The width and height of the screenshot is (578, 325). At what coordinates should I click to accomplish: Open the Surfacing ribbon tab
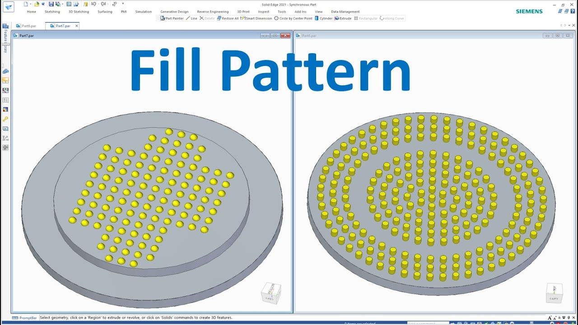point(105,12)
